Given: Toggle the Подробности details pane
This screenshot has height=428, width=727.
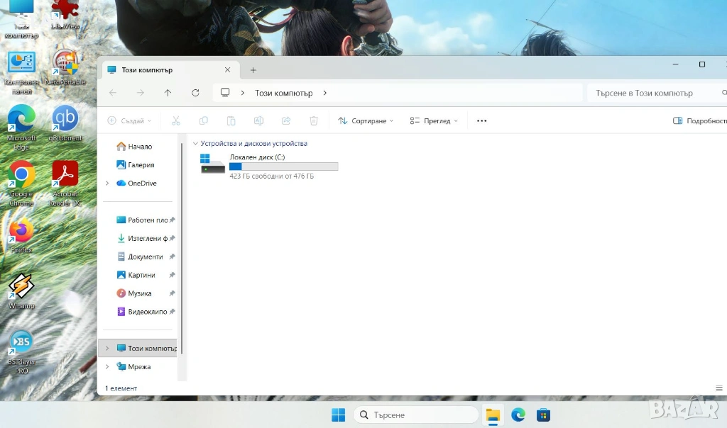Looking at the screenshot, I should 699,121.
